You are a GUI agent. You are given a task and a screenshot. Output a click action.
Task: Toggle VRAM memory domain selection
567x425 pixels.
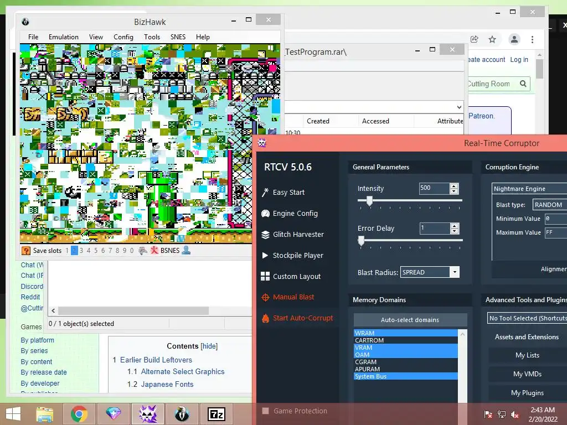[405, 348]
